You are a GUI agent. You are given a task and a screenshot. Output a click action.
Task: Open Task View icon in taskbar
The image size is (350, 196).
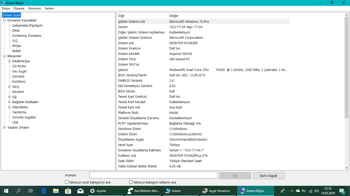(x=31, y=191)
